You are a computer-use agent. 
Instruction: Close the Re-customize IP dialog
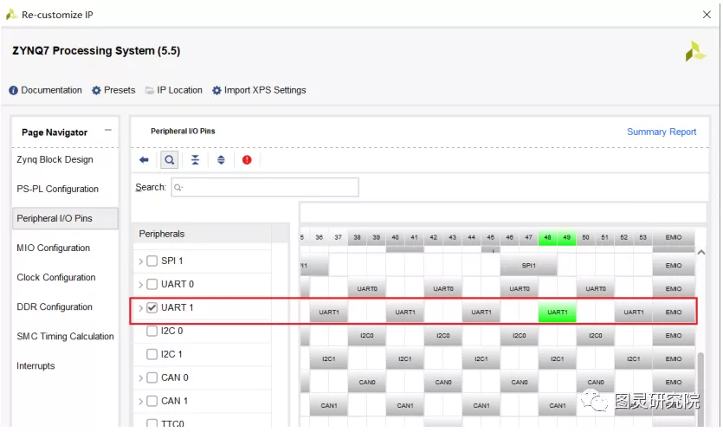[x=707, y=15]
